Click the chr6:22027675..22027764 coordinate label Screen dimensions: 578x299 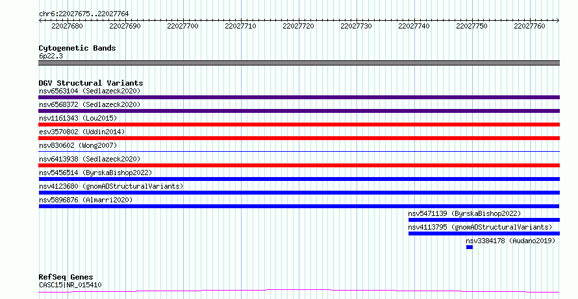coord(84,14)
